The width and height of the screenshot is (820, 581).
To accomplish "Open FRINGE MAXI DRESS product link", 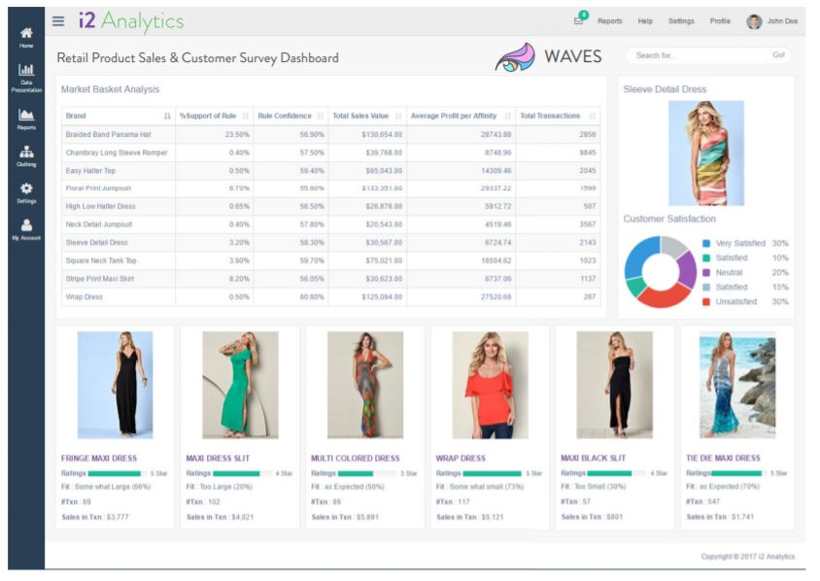I will pos(99,459).
